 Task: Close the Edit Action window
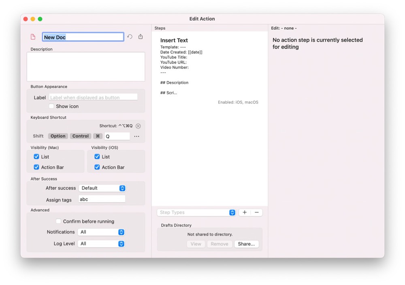point(26,19)
